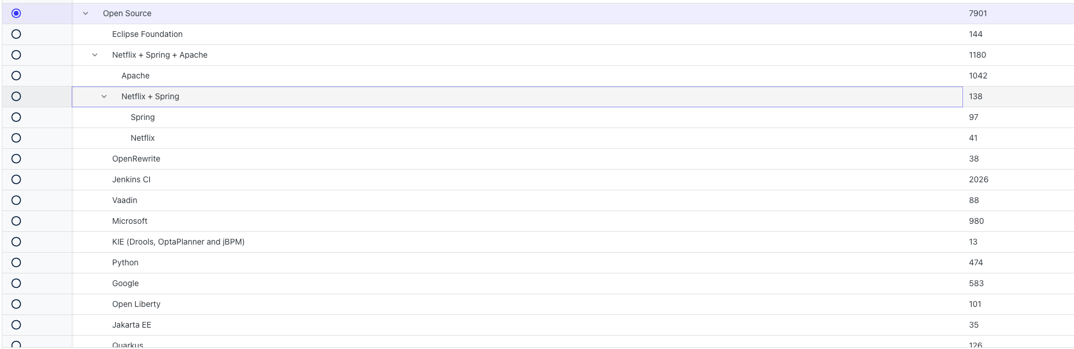Select the Netflix + Spring radio button
This screenshot has height=349, width=1074.
point(16,96)
